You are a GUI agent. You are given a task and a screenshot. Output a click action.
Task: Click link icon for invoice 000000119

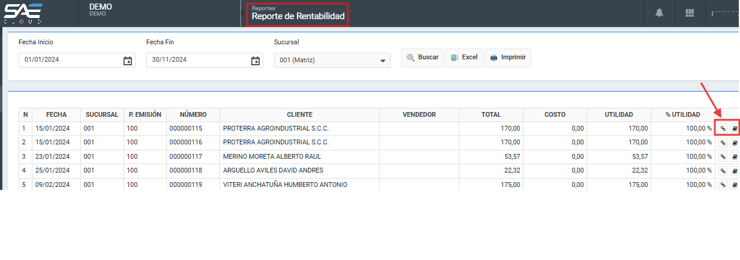click(x=723, y=185)
